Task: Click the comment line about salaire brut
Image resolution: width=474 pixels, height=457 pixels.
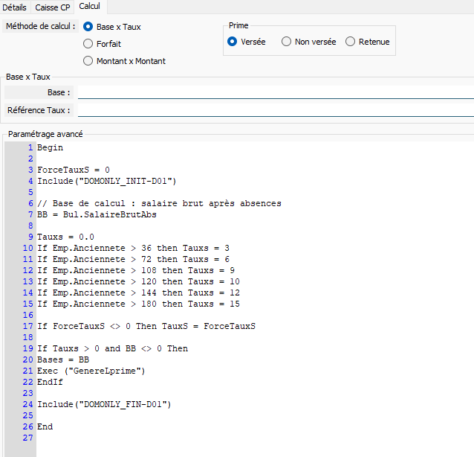Action: pyautogui.click(x=159, y=203)
